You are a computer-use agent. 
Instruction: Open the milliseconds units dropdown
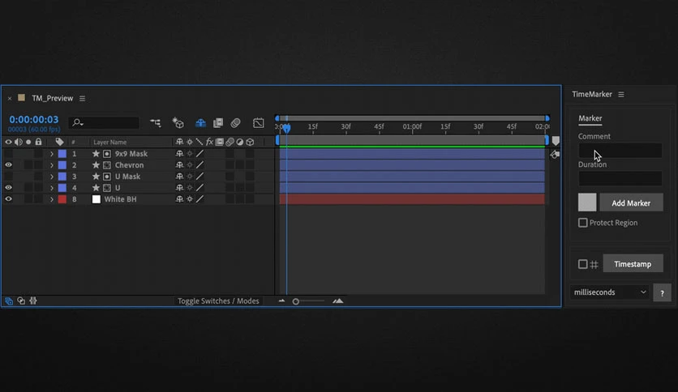click(x=610, y=292)
